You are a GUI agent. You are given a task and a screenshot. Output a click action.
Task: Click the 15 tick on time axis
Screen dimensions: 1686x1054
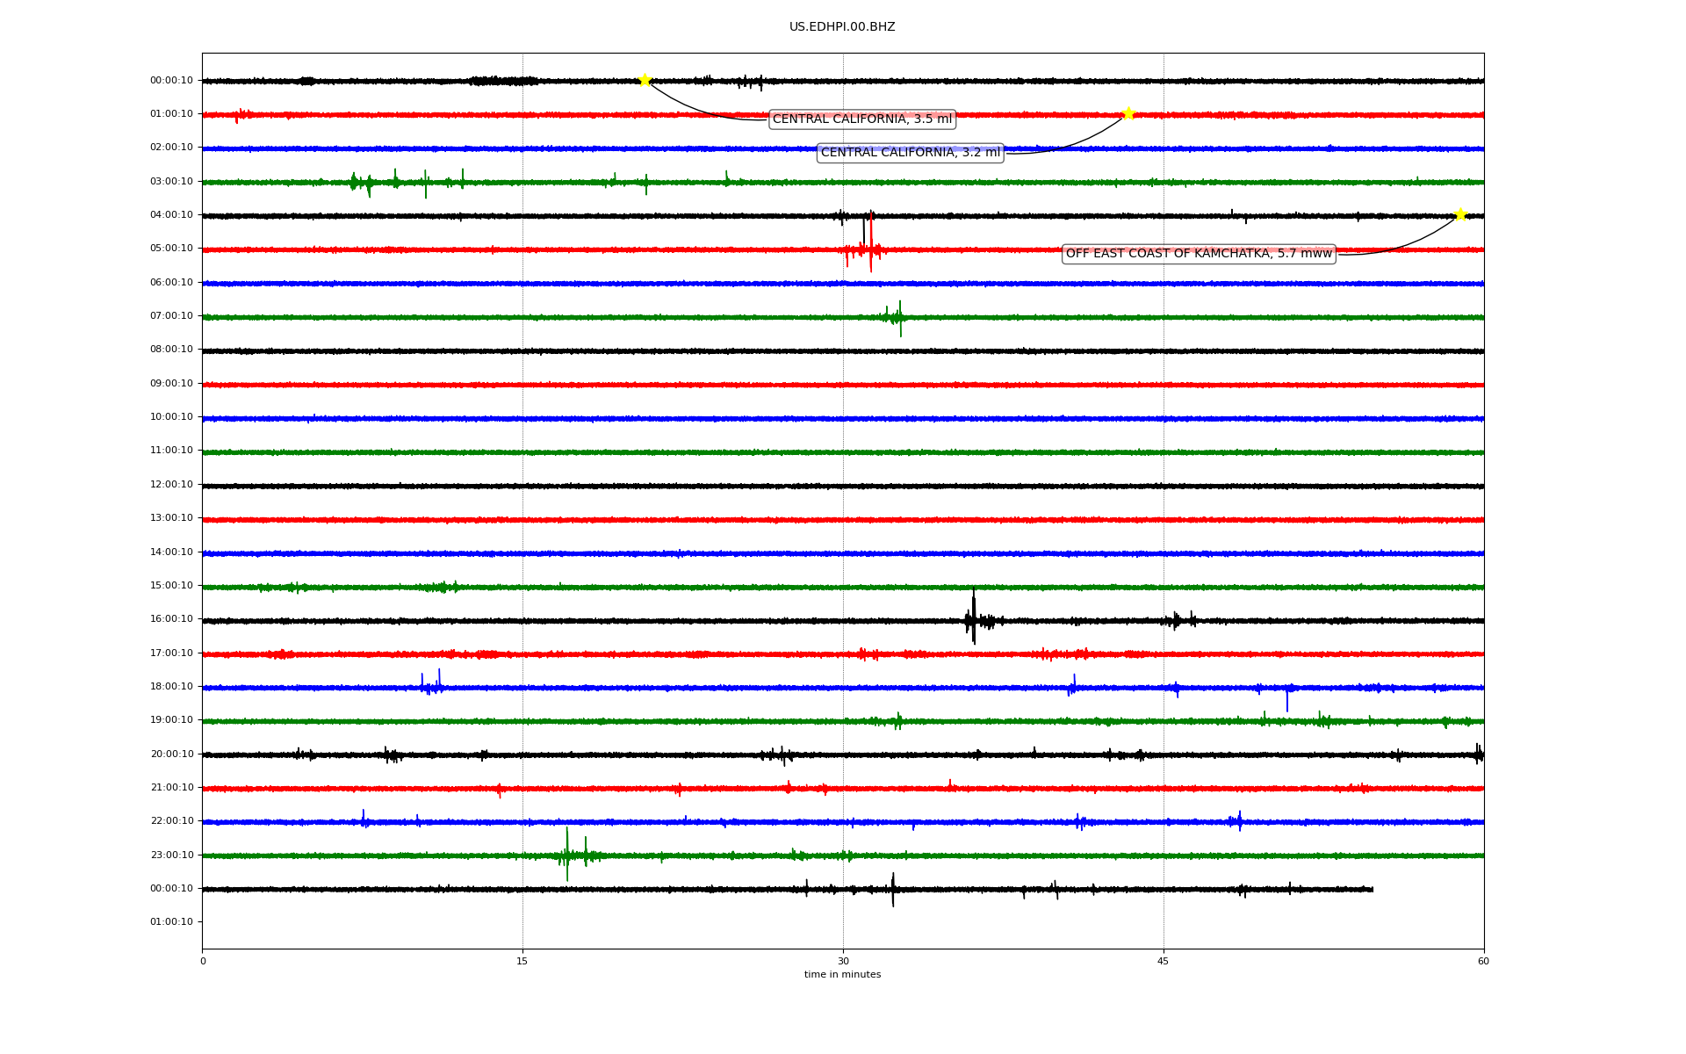[x=522, y=961]
